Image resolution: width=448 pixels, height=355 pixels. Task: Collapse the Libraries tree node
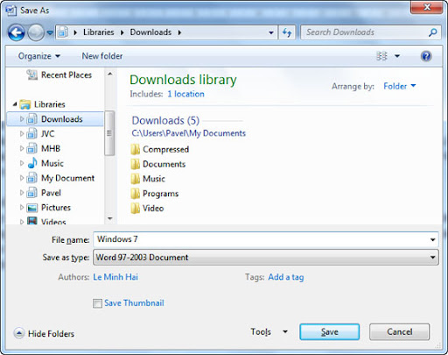pos(15,104)
